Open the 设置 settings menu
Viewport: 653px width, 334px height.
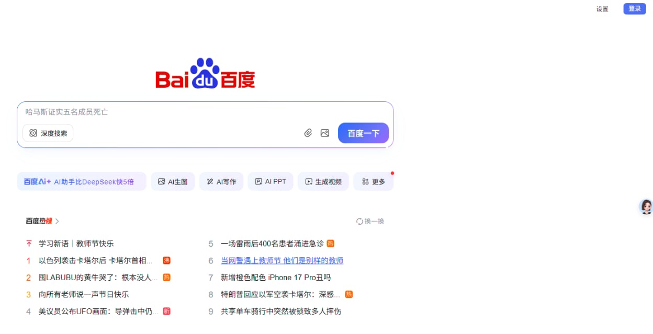click(602, 9)
